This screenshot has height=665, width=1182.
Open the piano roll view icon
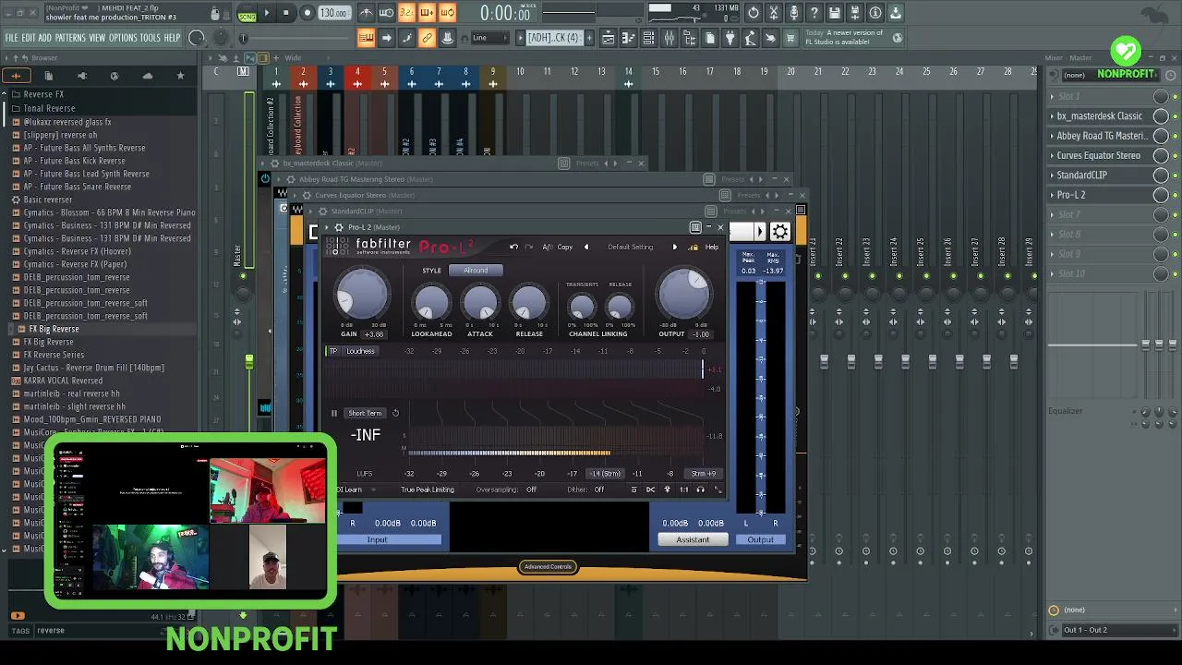pos(629,38)
